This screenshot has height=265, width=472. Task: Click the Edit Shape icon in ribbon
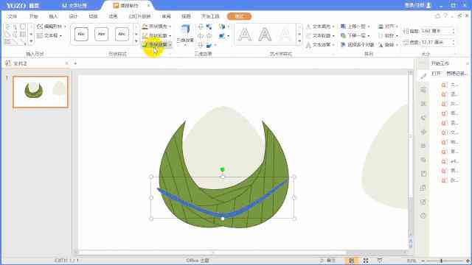(x=40, y=26)
